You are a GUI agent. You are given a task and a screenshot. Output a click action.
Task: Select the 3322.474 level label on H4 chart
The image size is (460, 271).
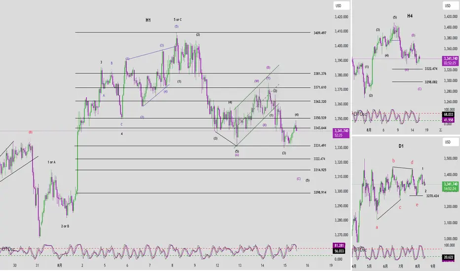(431, 69)
